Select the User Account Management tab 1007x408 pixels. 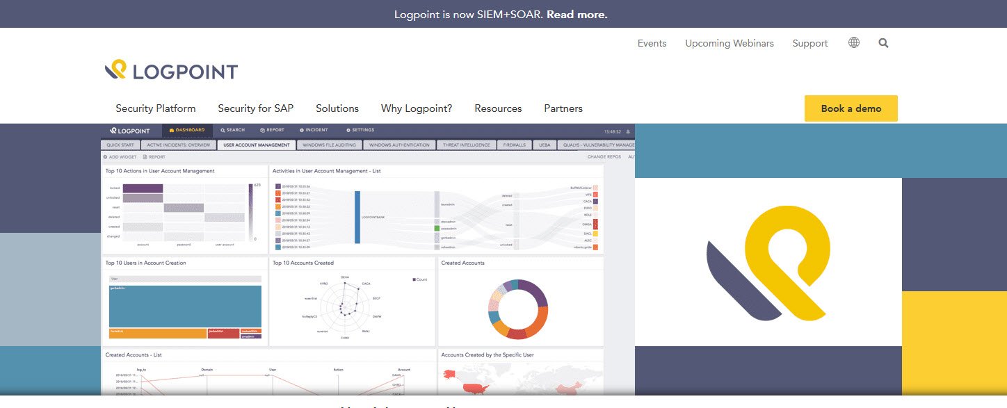coord(256,145)
